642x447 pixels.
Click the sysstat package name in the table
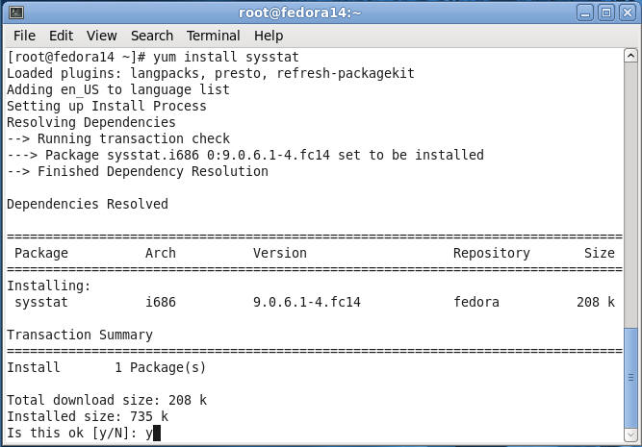41,302
